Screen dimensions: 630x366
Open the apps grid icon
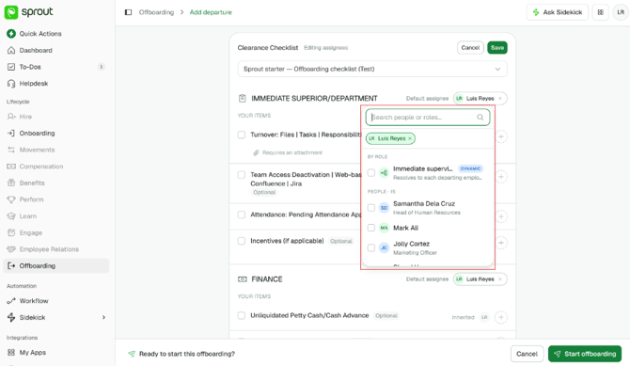600,12
